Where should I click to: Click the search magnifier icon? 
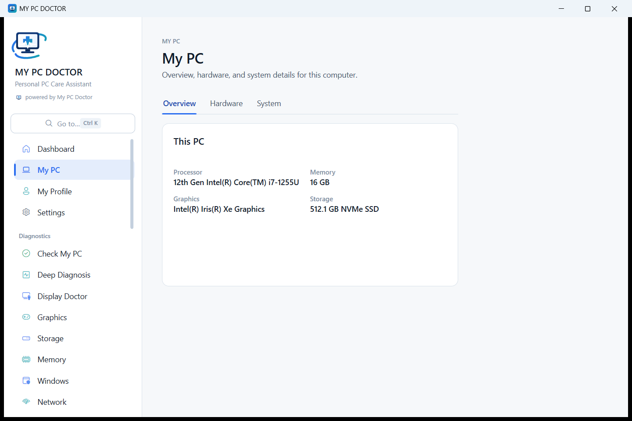click(49, 123)
